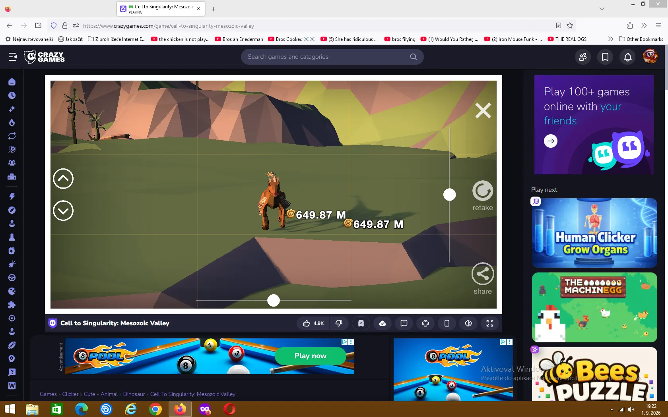
Task: Click the vertical zoom slider handle
Action: 450,195
